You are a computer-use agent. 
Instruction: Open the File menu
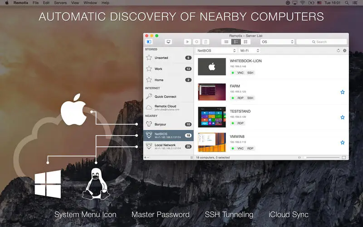(x=36, y=3)
